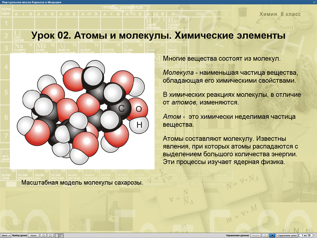
Task: Advance to next page with blue arrow
Action: pyautogui.click(x=272, y=236)
